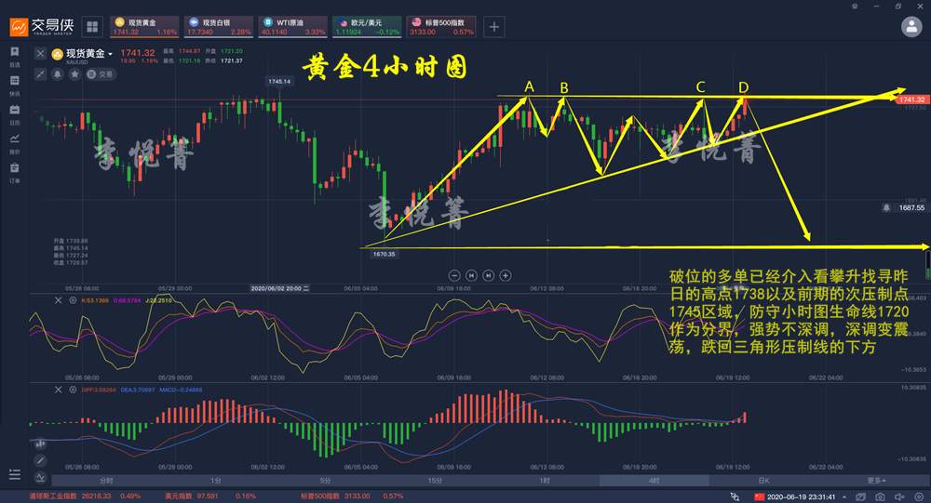Select the drawing tool under the symbol name
The height and width of the screenshot is (503, 931).
[40, 74]
